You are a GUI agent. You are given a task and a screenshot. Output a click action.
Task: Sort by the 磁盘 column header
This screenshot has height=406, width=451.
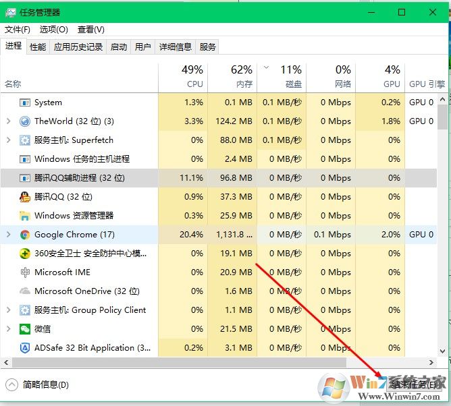pos(282,78)
